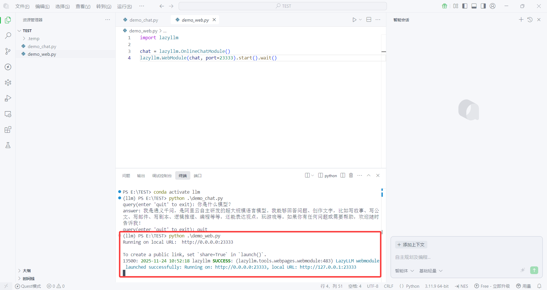Split the terminal
The width and height of the screenshot is (547, 290).
343,175
